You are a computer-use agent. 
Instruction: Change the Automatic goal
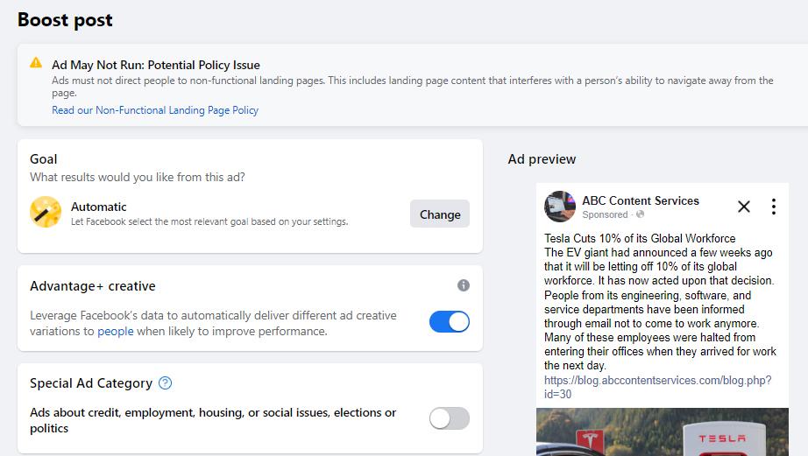[x=440, y=214]
